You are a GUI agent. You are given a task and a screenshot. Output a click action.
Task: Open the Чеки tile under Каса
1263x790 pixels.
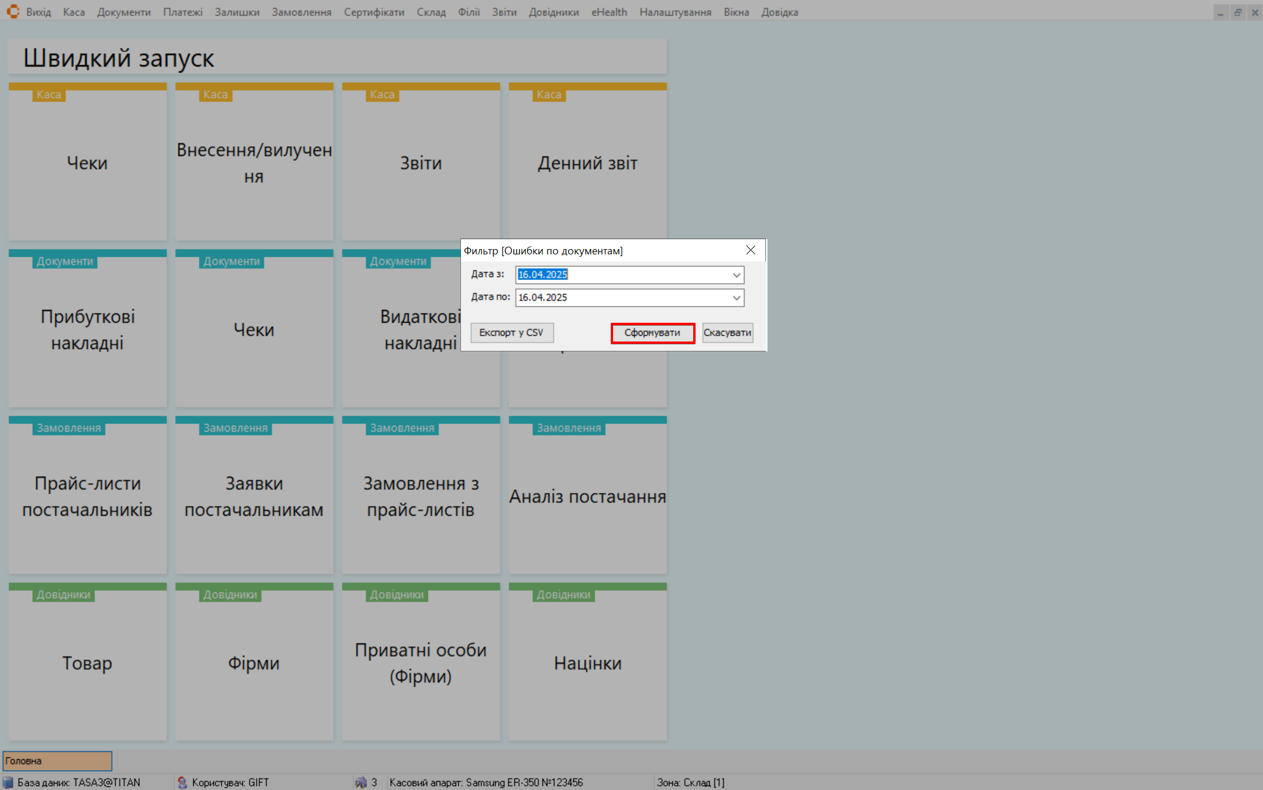tap(88, 163)
